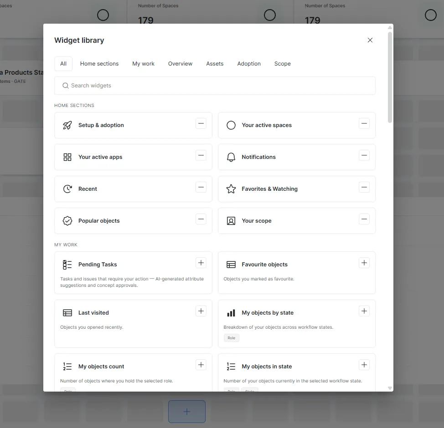Image resolution: width=444 pixels, height=428 pixels.
Task: Click the Breakdown of your objects description
Action: click(x=279, y=327)
